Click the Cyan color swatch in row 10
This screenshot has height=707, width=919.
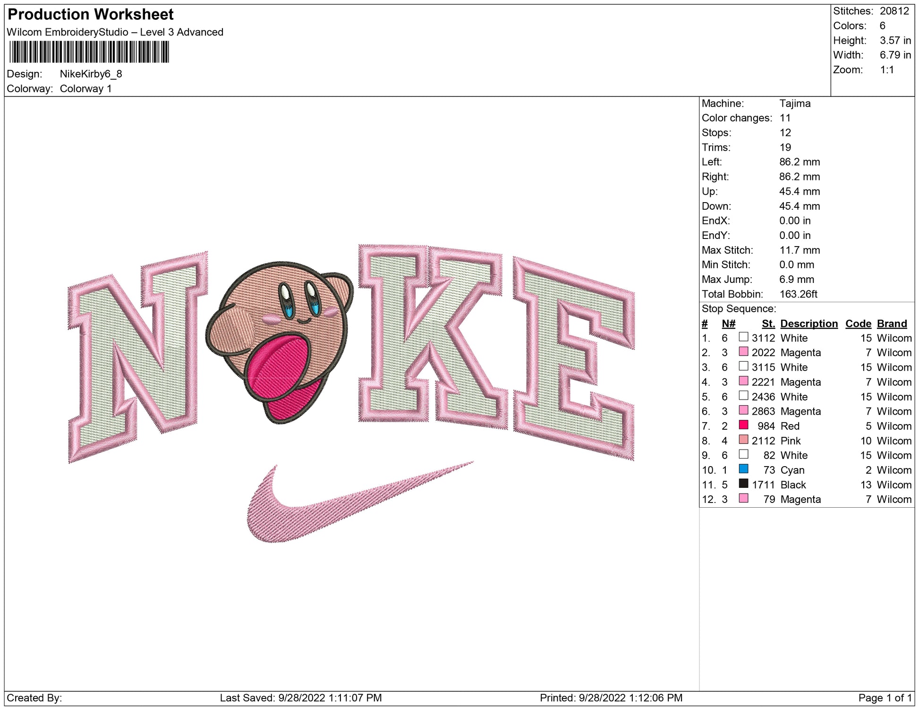tap(743, 469)
